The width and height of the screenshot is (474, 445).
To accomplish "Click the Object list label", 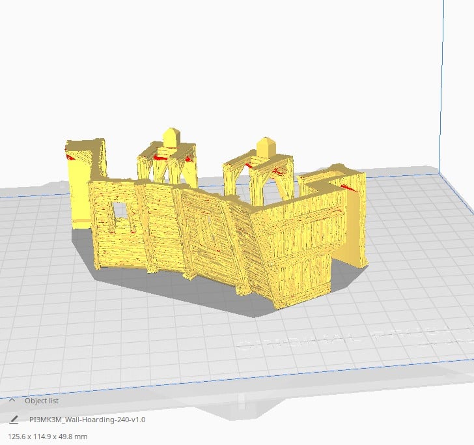I will [x=42, y=401].
